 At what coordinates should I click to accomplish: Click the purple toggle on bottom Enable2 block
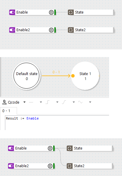11,166
